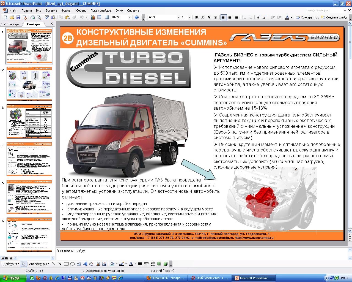Viewport: 352px width, 282px height.
Task: Switch to slide sorter view
Action: [7, 258]
